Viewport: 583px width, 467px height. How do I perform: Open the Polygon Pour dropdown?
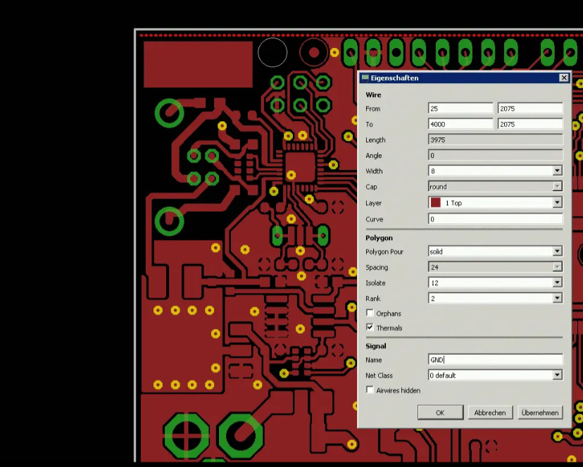(x=557, y=251)
